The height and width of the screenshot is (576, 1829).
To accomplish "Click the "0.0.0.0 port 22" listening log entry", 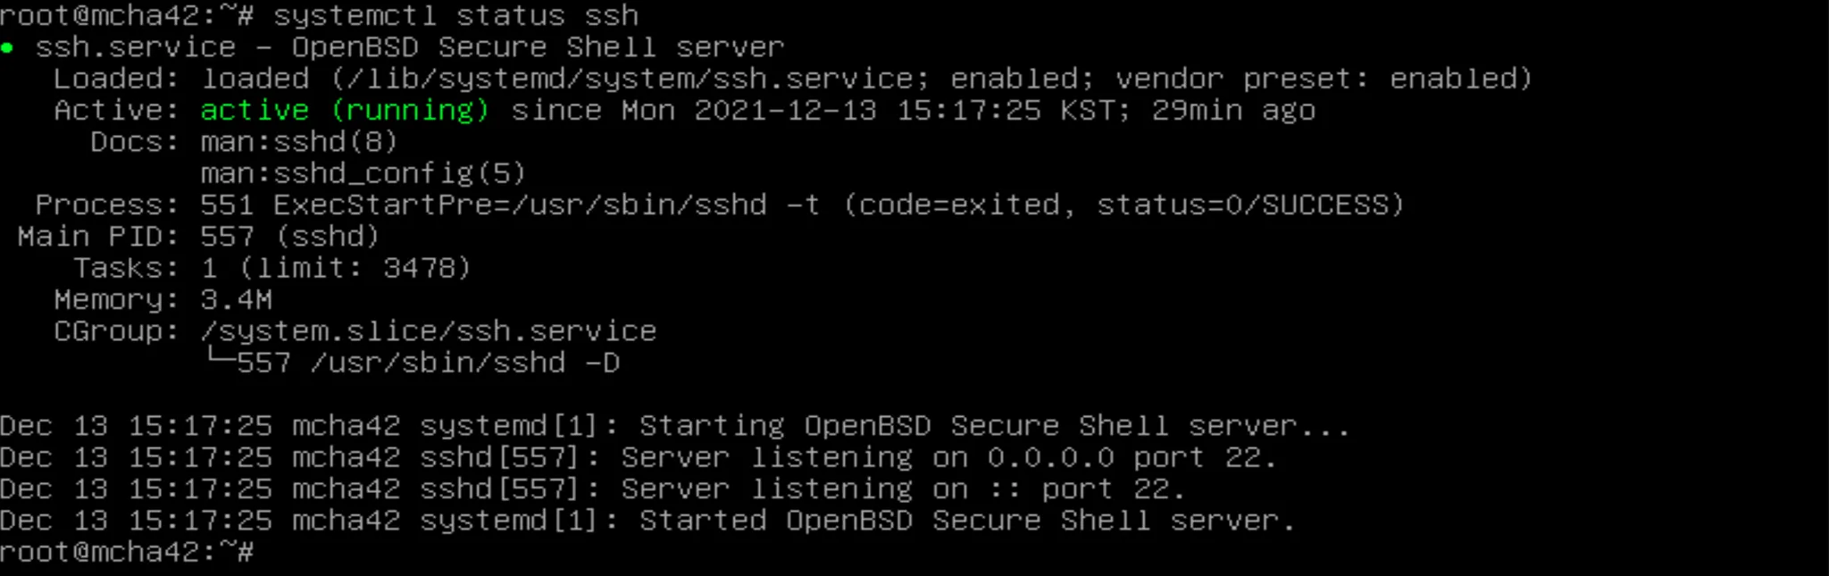I will click(x=1131, y=458).
